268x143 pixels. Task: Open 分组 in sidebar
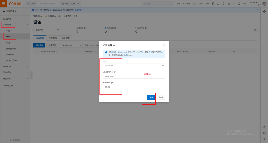[8, 43]
